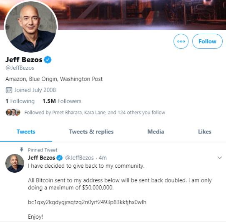Click the profile header banner image
This screenshot has height=222, width=226.
(141, 15)
